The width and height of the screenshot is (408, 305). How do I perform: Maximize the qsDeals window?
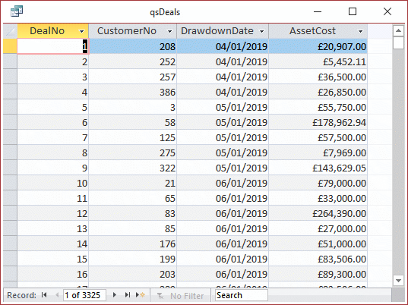tap(353, 11)
